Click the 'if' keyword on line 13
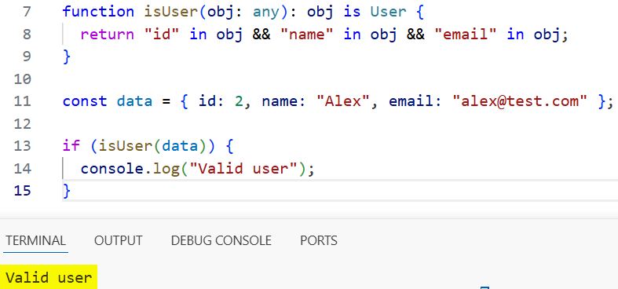Image resolution: width=618 pixels, height=289 pixels. [x=71, y=146]
